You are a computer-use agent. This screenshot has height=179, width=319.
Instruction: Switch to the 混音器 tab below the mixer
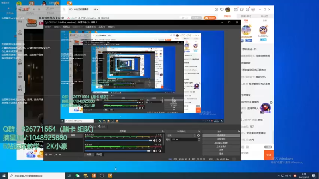click(99, 154)
